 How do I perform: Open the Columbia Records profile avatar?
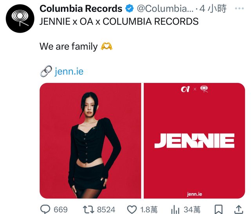[20, 18]
